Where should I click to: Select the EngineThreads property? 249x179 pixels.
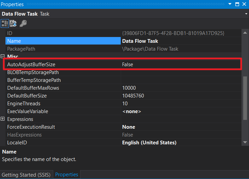coord(63,104)
